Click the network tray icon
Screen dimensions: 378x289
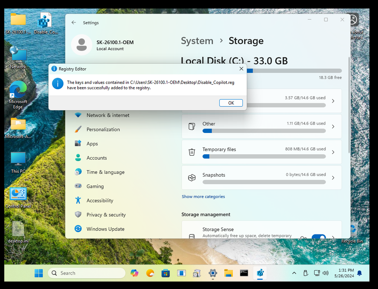click(x=317, y=273)
